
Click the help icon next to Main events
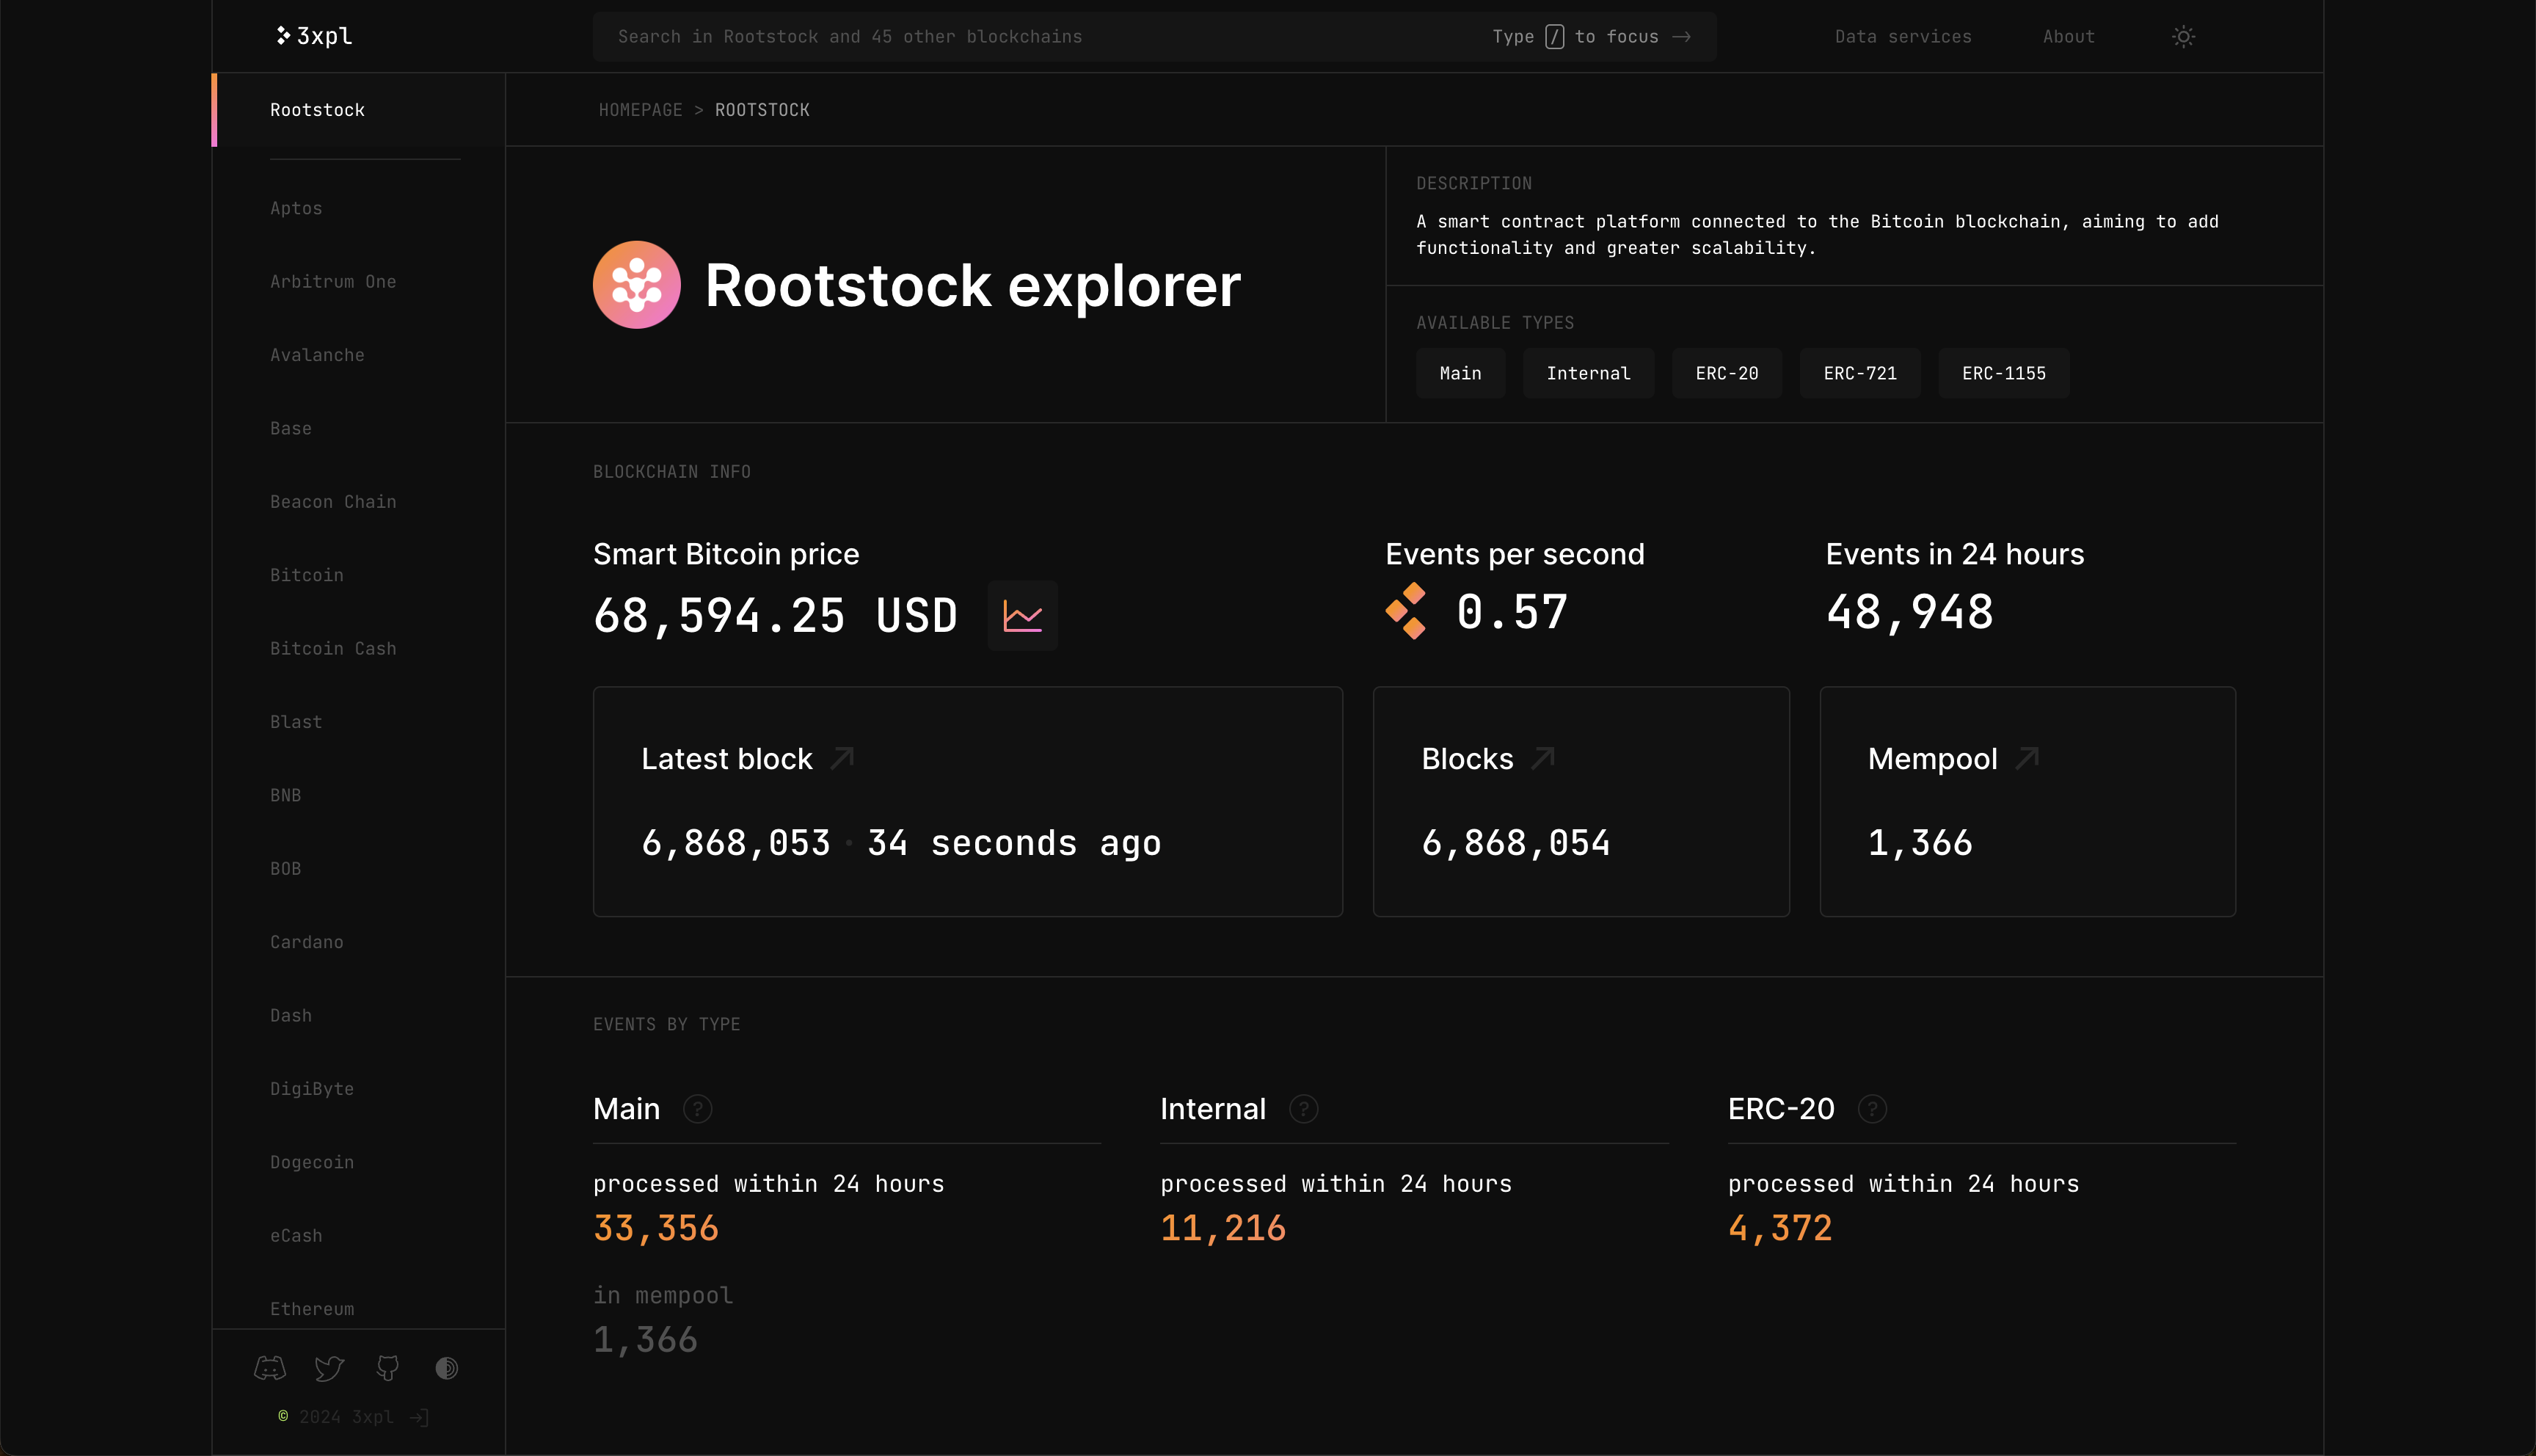(x=696, y=1109)
